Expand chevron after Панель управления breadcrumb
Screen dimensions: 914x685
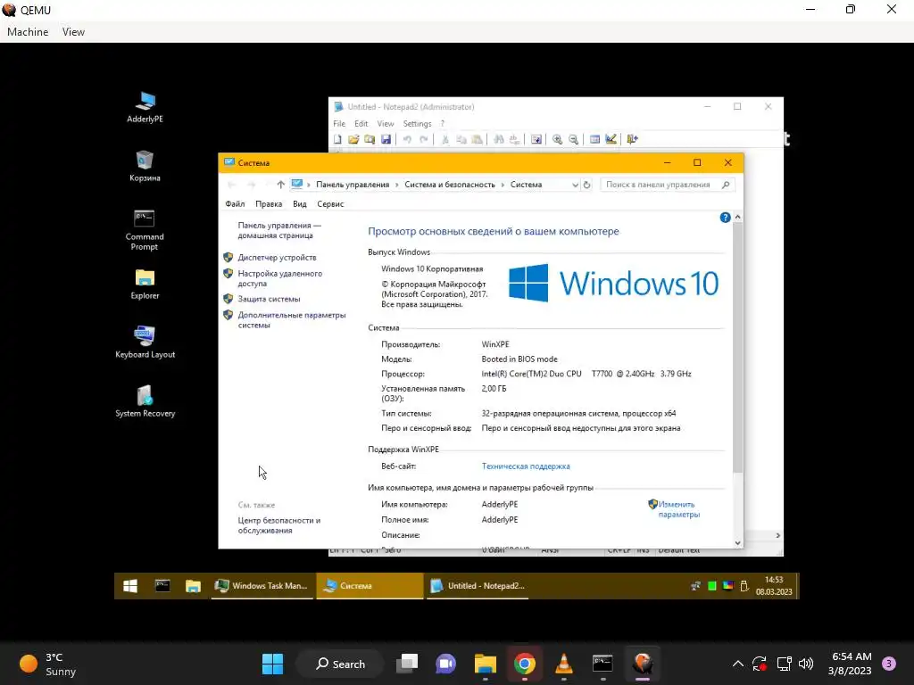click(397, 185)
